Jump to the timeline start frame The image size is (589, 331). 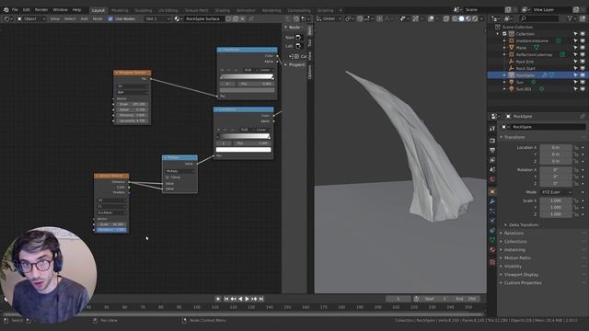[x=226, y=299]
